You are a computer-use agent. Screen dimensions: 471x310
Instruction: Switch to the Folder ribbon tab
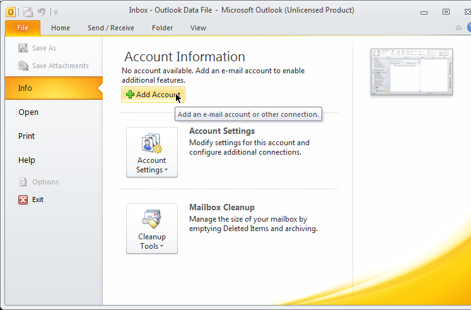(x=162, y=28)
